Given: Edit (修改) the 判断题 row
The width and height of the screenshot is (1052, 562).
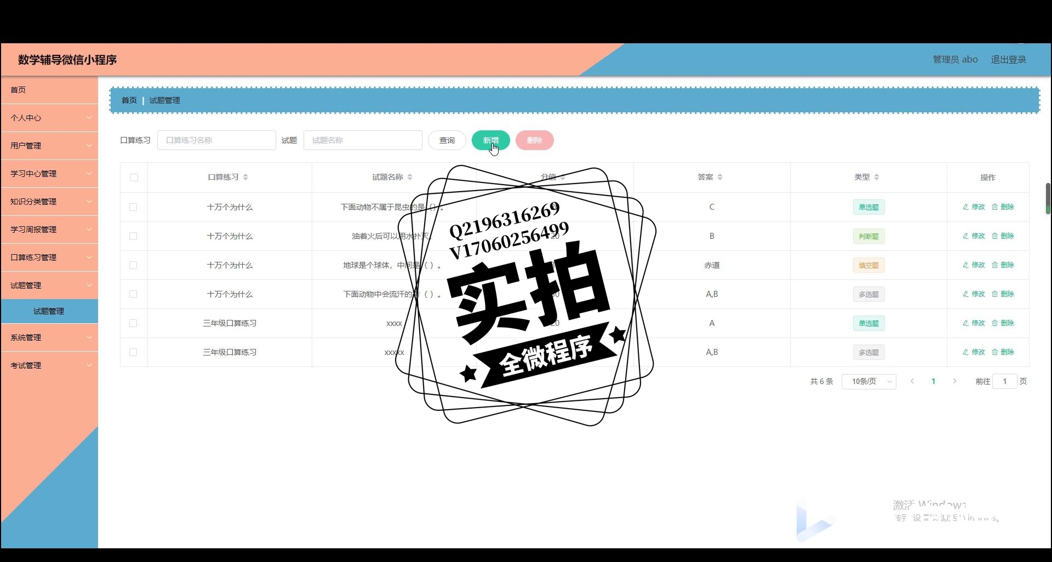Looking at the screenshot, I should (x=974, y=236).
